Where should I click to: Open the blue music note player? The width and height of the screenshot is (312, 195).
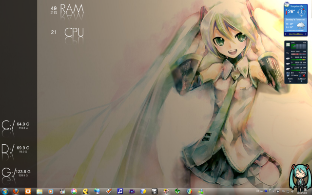120,192
